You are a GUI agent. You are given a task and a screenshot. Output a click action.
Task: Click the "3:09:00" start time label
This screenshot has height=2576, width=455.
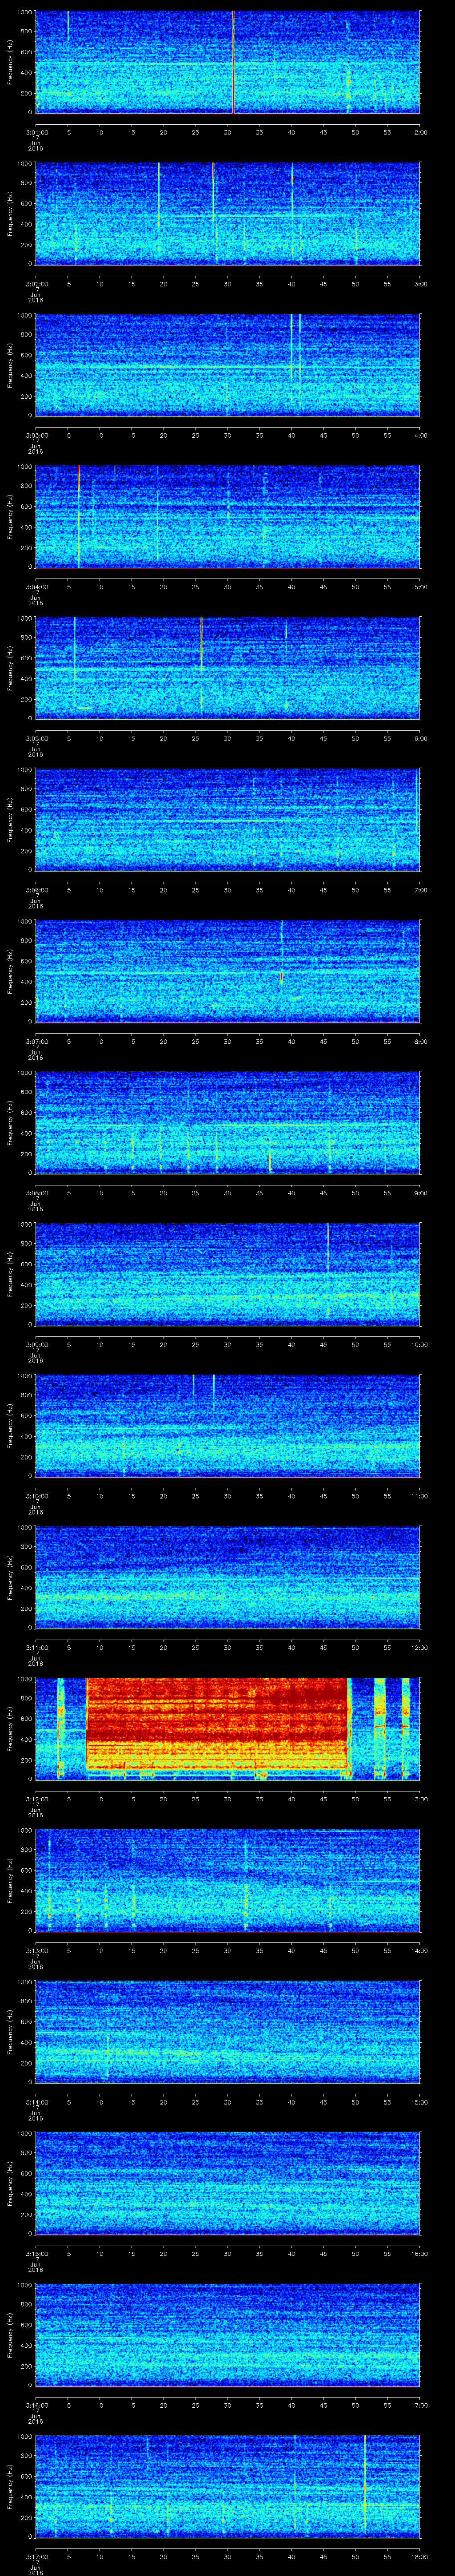(36, 1344)
